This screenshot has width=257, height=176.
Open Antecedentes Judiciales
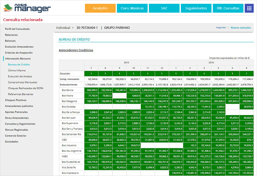click(x=19, y=106)
